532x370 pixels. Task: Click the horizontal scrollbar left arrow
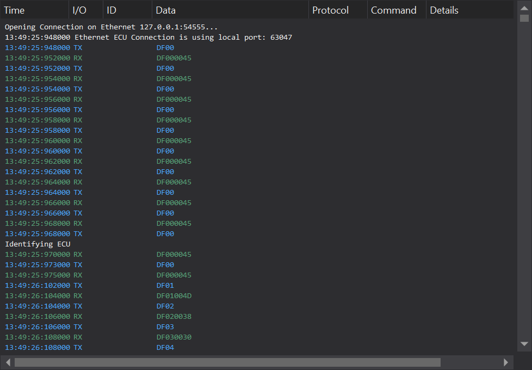8,362
